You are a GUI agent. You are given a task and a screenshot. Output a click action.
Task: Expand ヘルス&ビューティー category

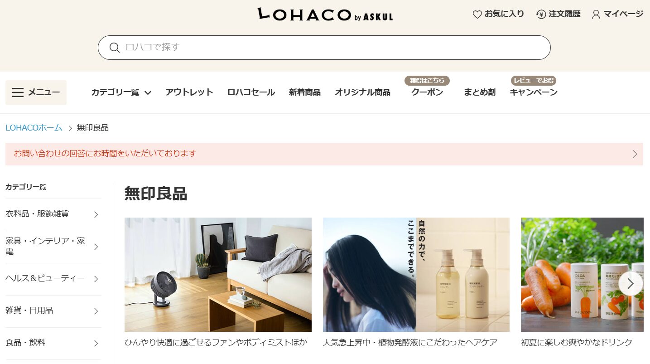coord(53,279)
